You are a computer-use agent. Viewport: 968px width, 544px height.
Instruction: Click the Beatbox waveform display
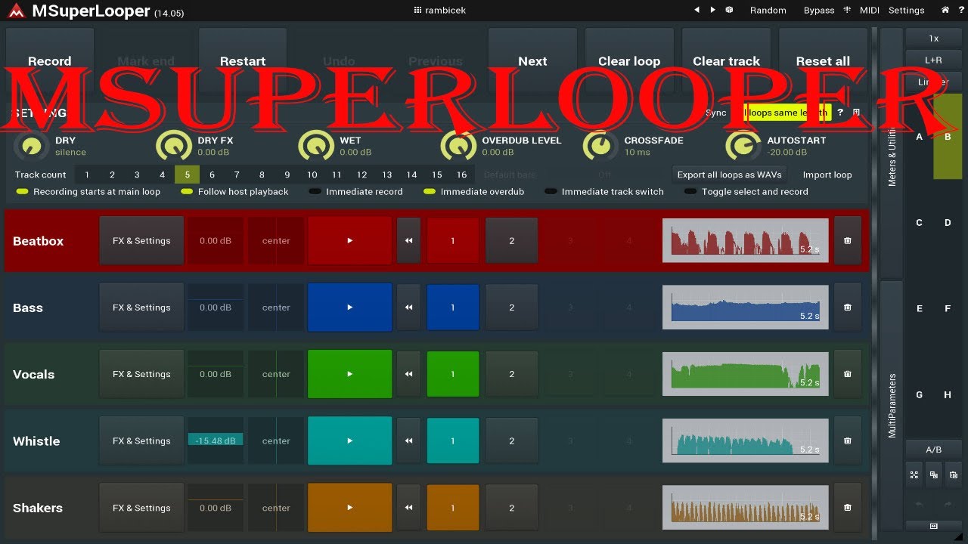click(x=745, y=240)
